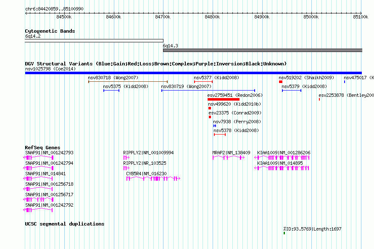Screen dimensions: 374x249
Task: Click the 'nsv519202 (Shaikh2009)' label text
Action: point(306,78)
